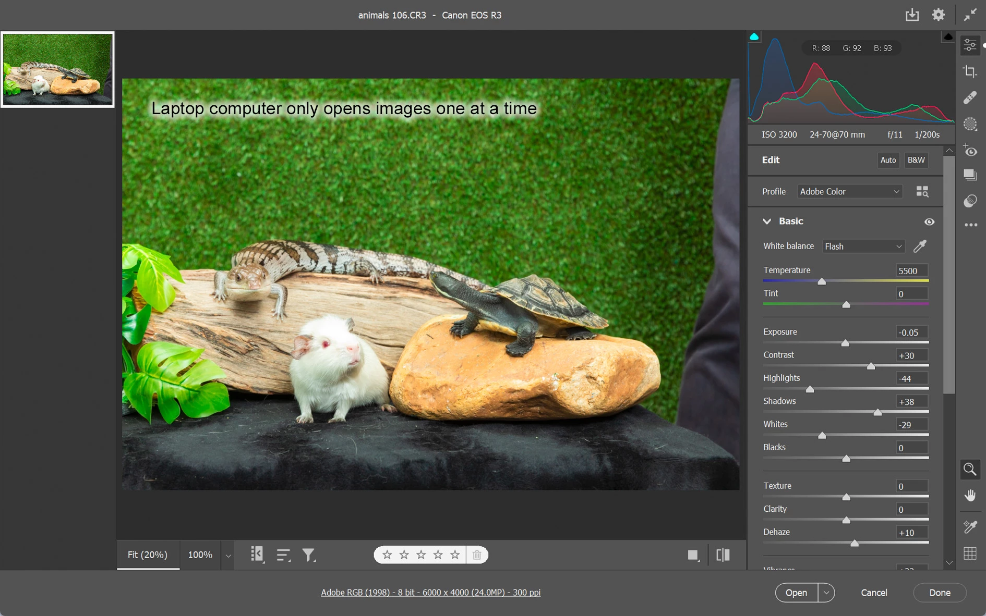Open White balance Flash dropdown
Viewport: 986px width, 616px height.
tap(863, 246)
